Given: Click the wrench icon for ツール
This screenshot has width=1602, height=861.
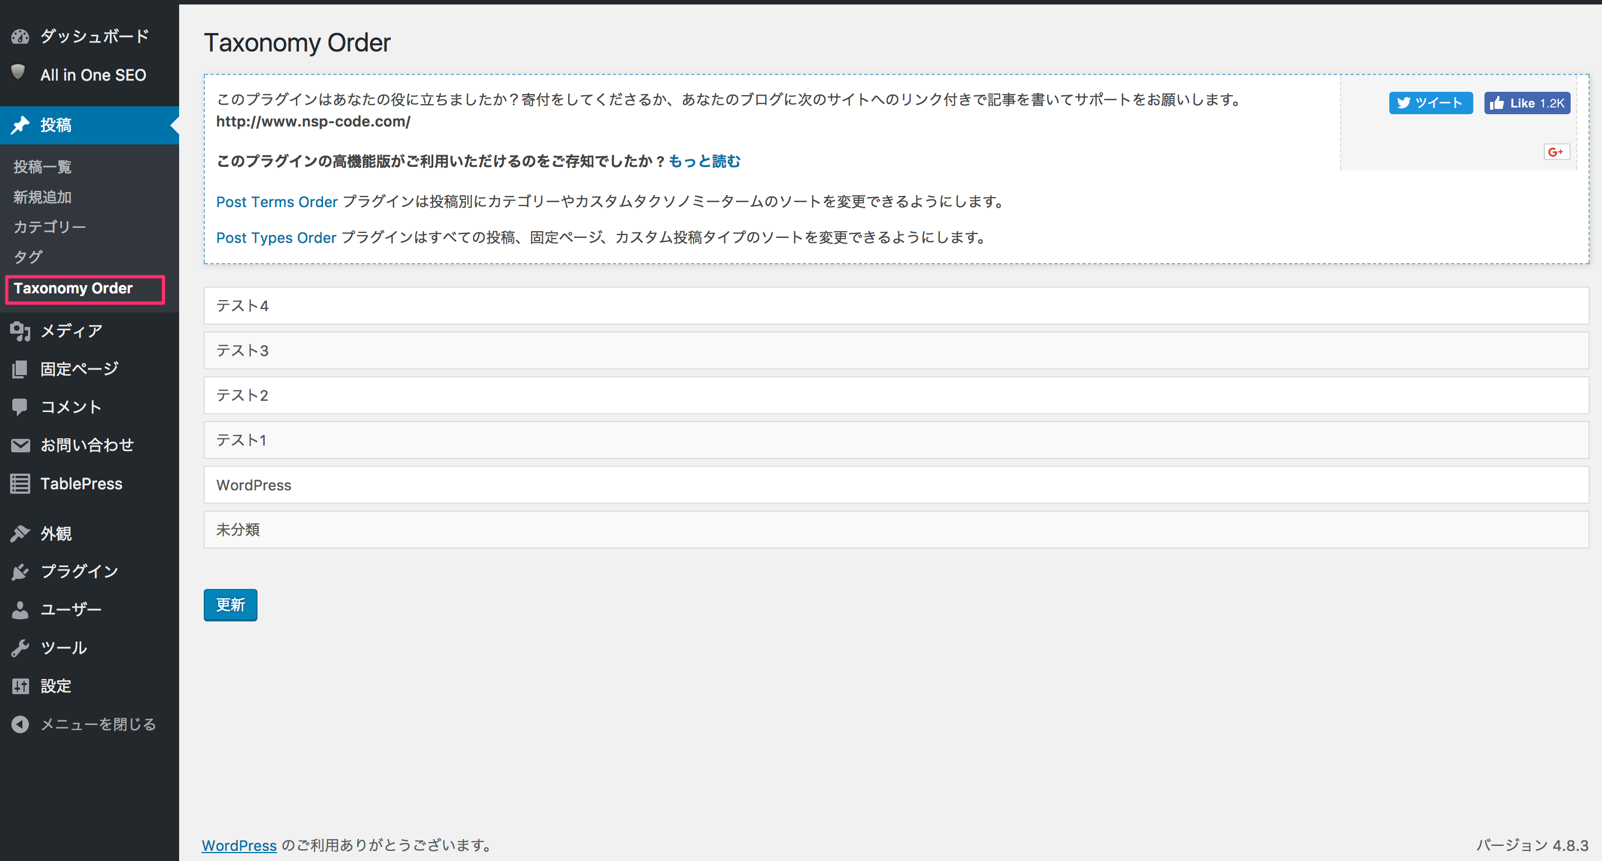Looking at the screenshot, I should (x=20, y=648).
